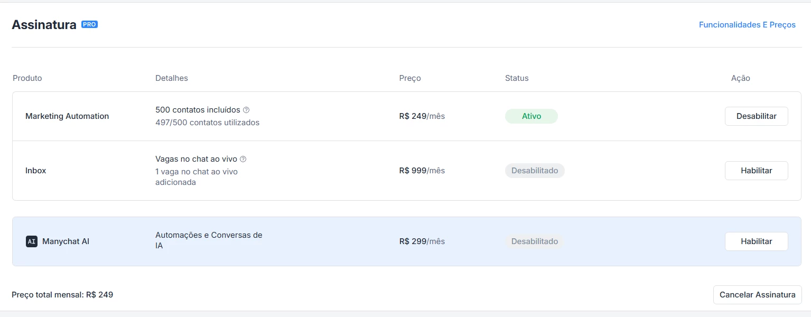Click the PRO badge next to Assinatura

(x=89, y=24)
